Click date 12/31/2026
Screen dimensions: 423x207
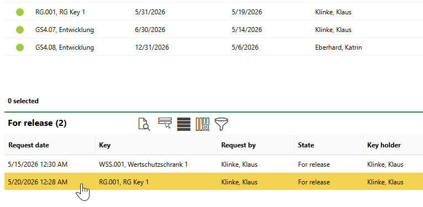152,47
